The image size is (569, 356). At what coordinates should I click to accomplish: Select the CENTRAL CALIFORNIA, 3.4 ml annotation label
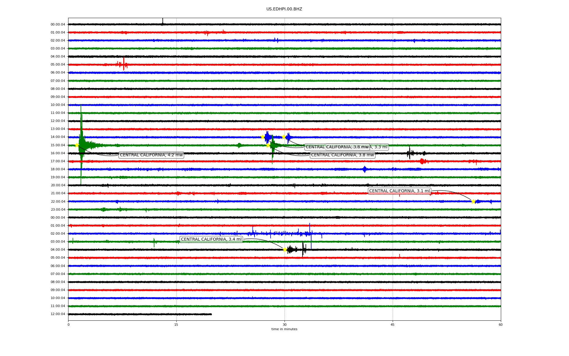pyautogui.click(x=211, y=239)
